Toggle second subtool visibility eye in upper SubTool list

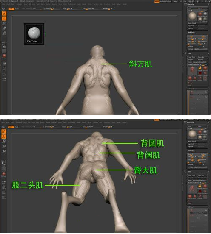click(206, 97)
